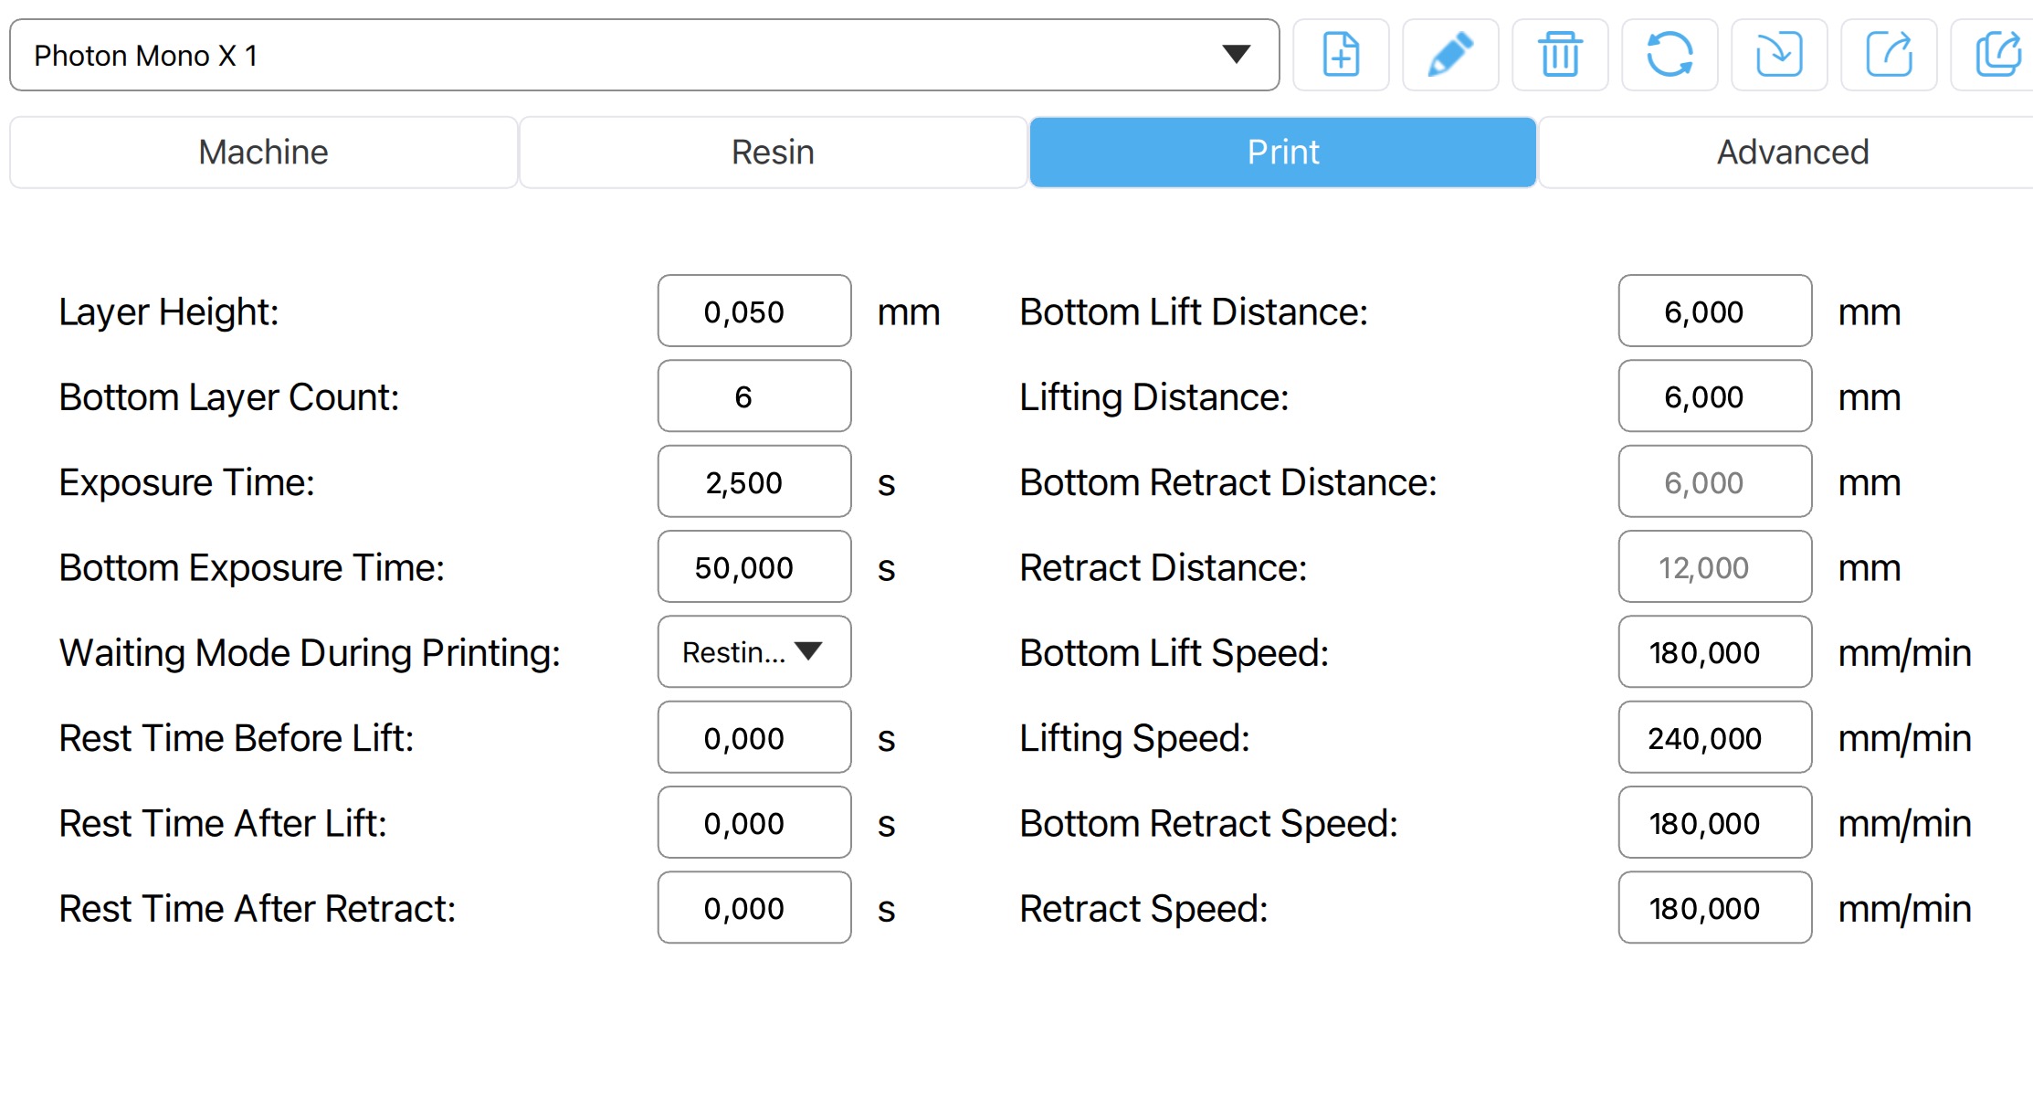Click the Bottom Lift Distance field
This screenshot has width=2033, height=1098.
pyautogui.click(x=1715, y=311)
